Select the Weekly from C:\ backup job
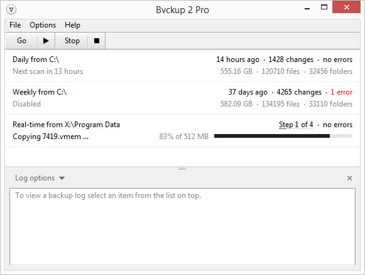Screen dimensions: 365x275 point(182,98)
